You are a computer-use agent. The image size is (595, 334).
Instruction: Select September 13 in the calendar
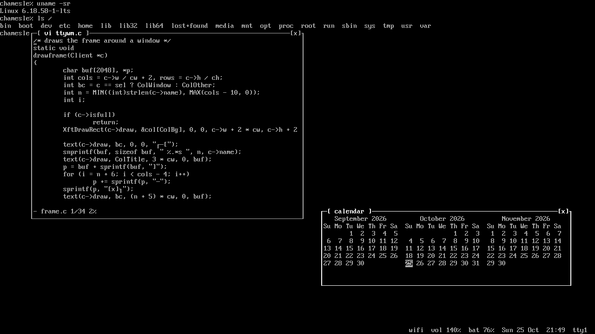[x=327, y=249]
